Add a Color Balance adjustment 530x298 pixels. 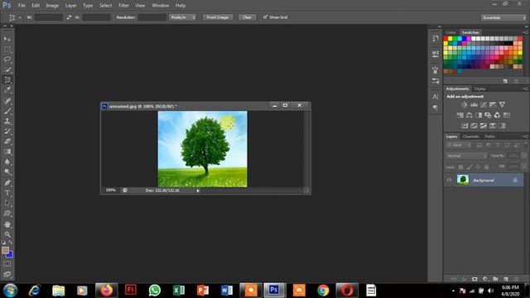point(470,115)
